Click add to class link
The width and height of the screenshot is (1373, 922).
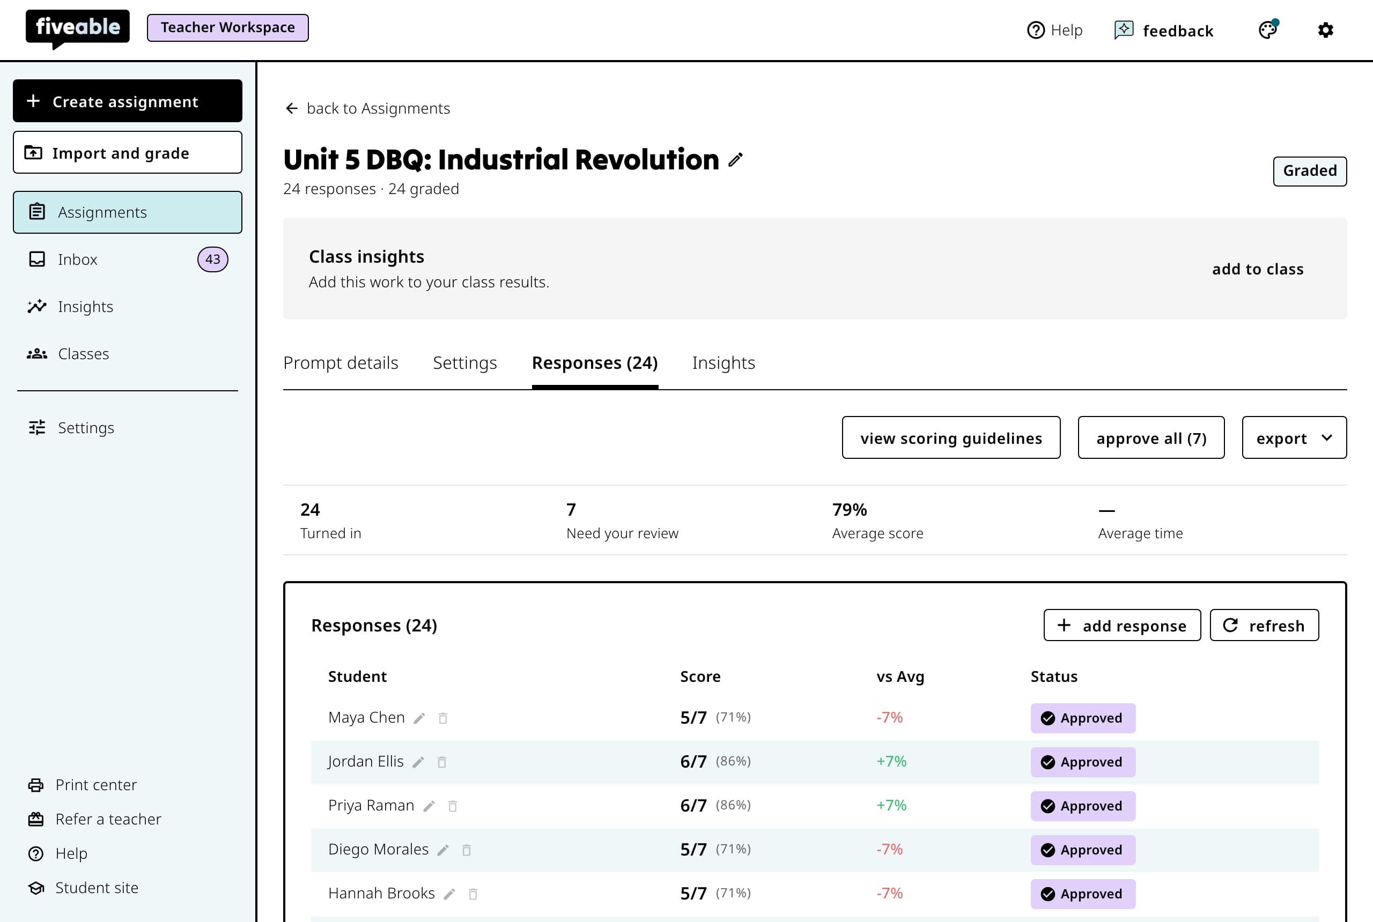pos(1258,269)
